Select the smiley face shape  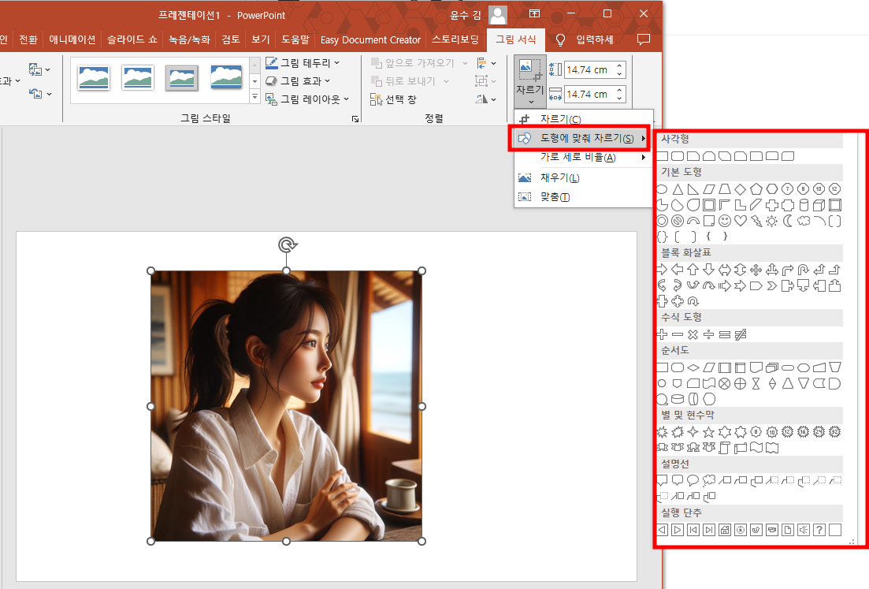[x=726, y=220]
